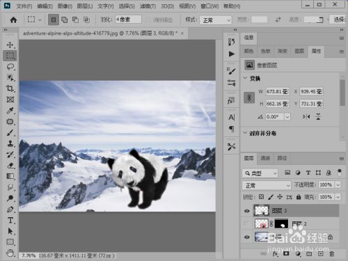This screenshot has width=348, height=261.
Task: Select the Path Selection tool
Action: click(x=10, y=231)
